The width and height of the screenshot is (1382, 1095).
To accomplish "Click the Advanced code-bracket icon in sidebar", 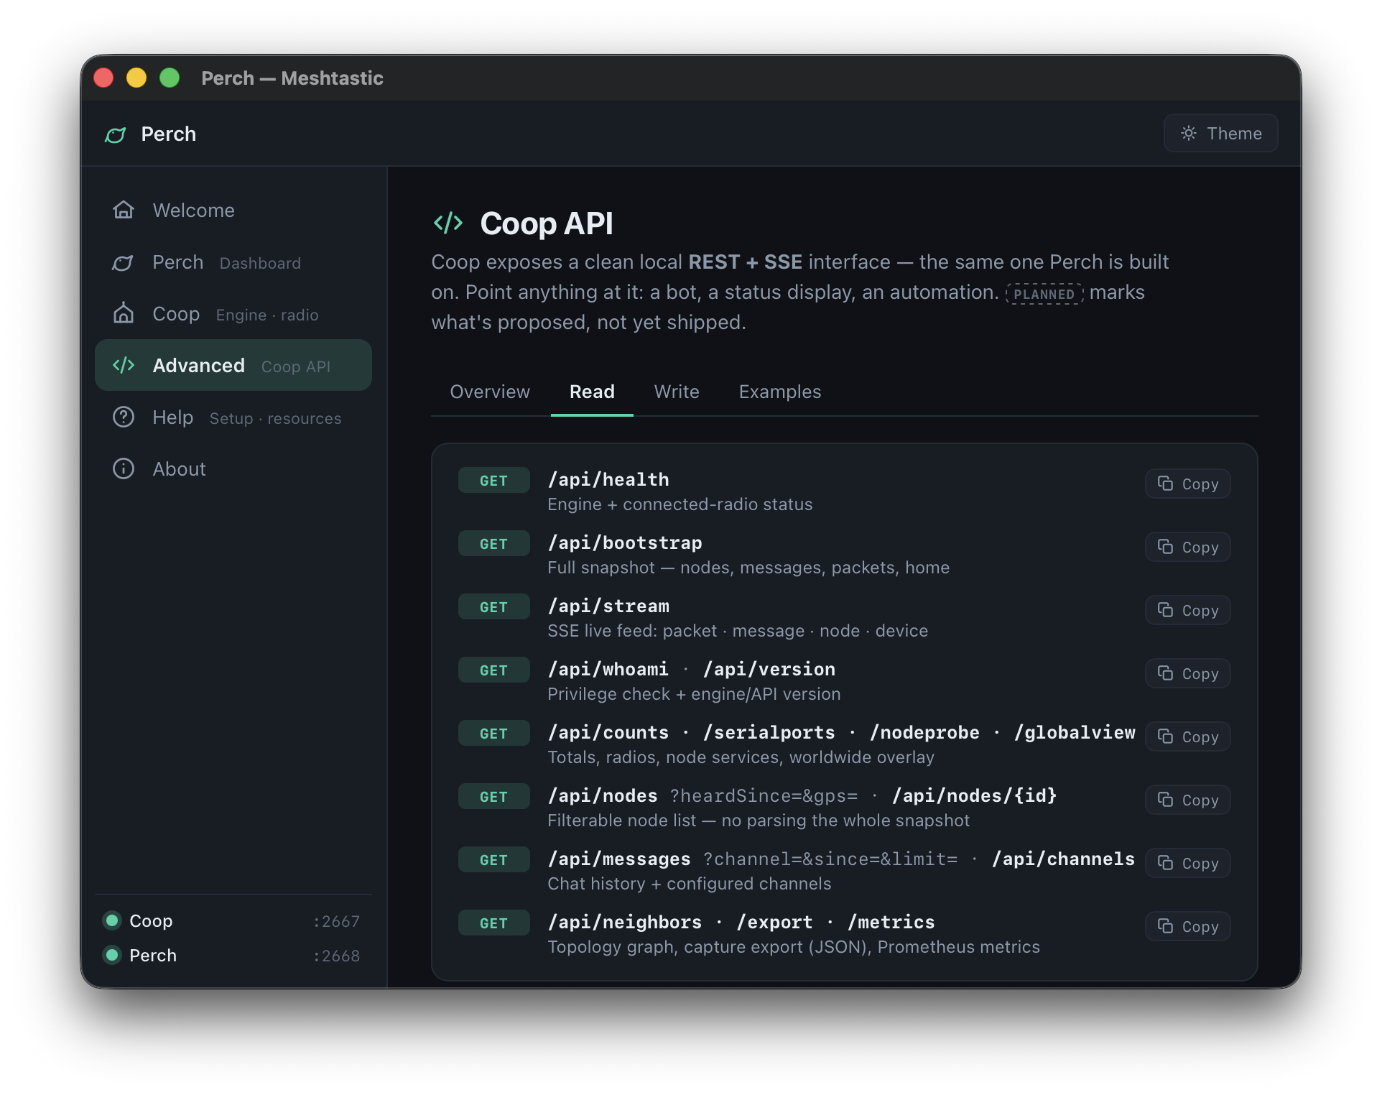I will [124, 365].
